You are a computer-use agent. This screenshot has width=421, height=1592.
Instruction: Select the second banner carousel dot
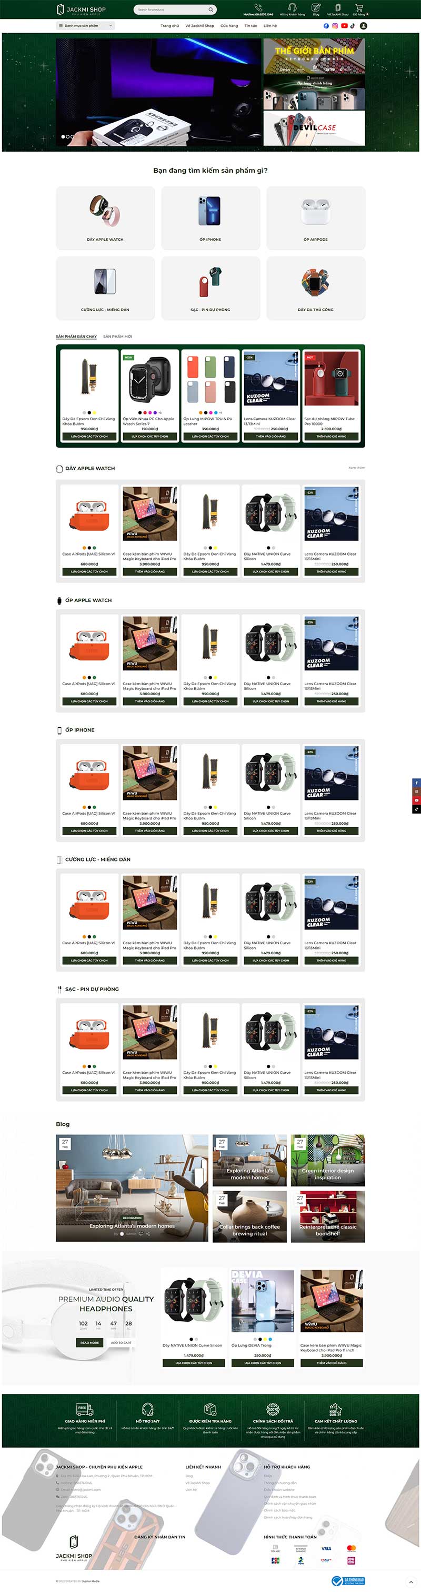pos(68,136)
